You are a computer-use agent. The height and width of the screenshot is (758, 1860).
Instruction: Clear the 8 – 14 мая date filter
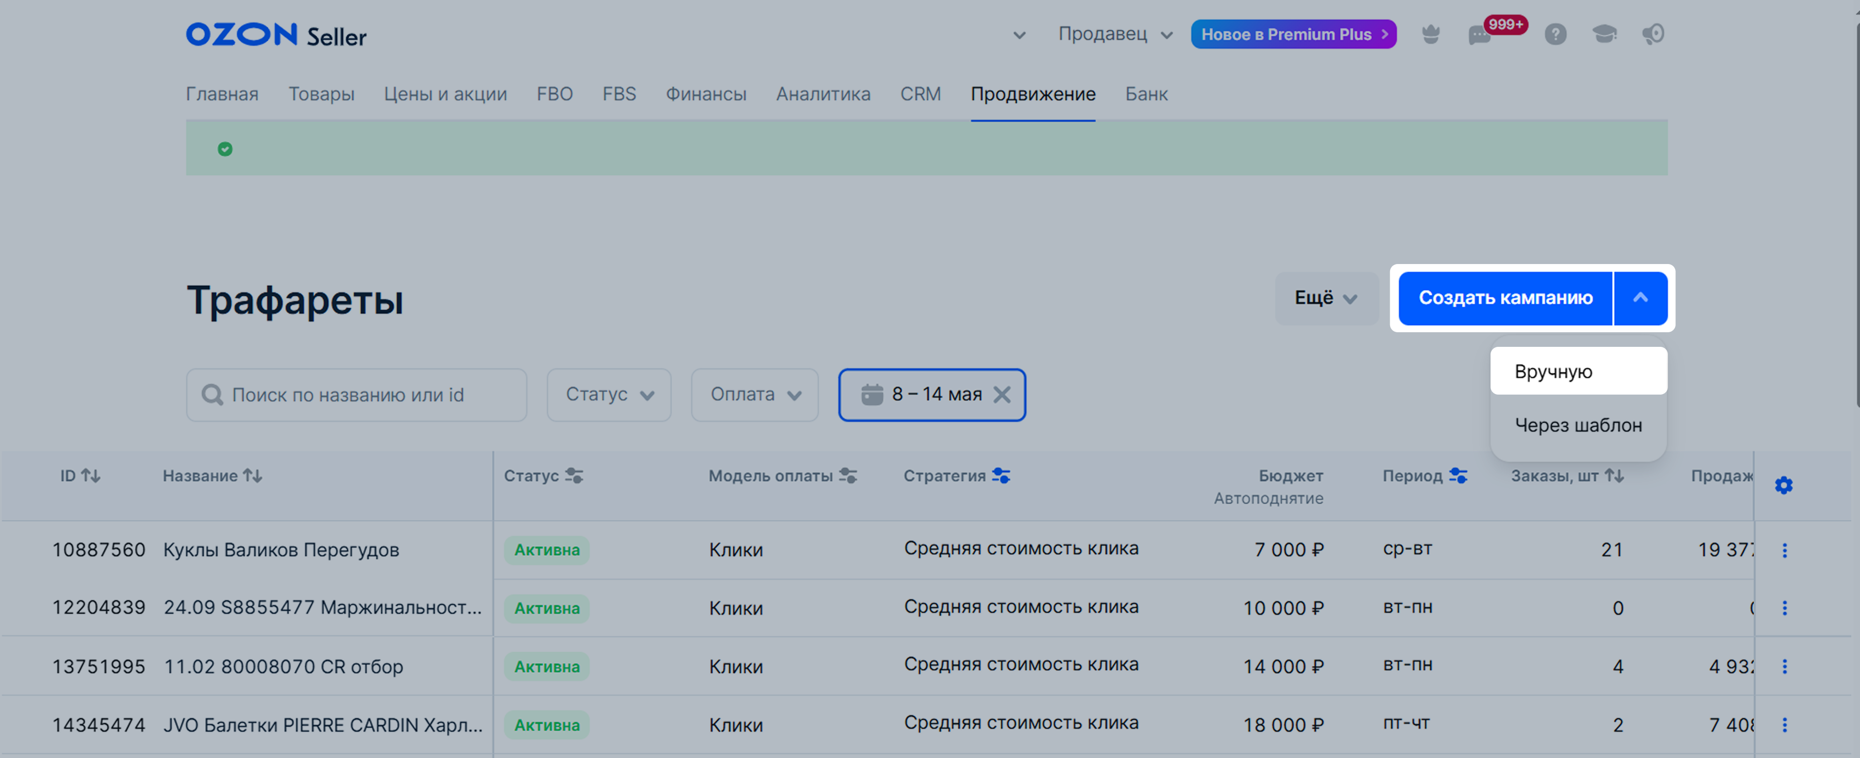tap(1002, 394)
